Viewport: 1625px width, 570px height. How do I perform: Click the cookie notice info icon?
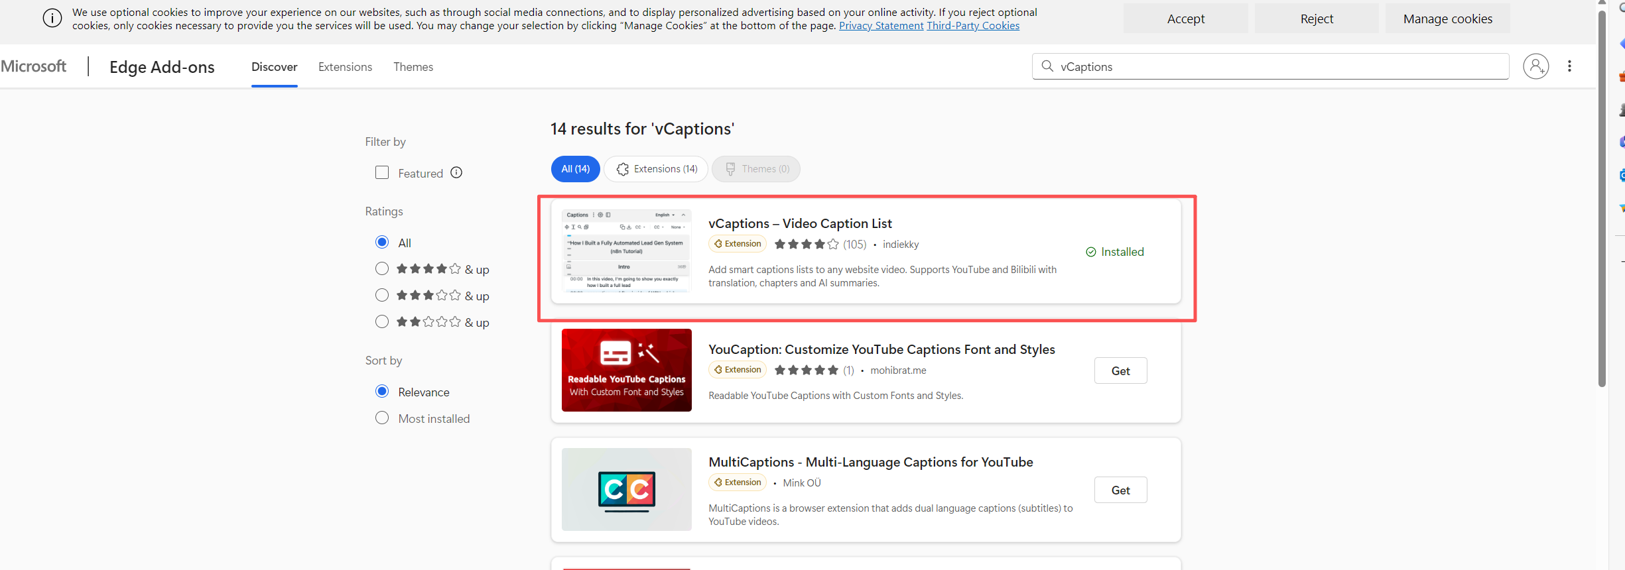click(52, 19)
